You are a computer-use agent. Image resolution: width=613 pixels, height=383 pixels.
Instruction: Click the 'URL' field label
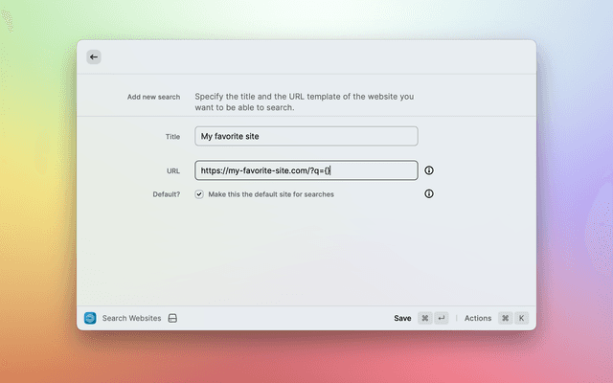pyautogui.click(x=172, y=170)
